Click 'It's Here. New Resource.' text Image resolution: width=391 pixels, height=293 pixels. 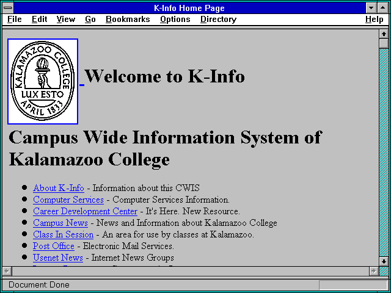(192, 211)
